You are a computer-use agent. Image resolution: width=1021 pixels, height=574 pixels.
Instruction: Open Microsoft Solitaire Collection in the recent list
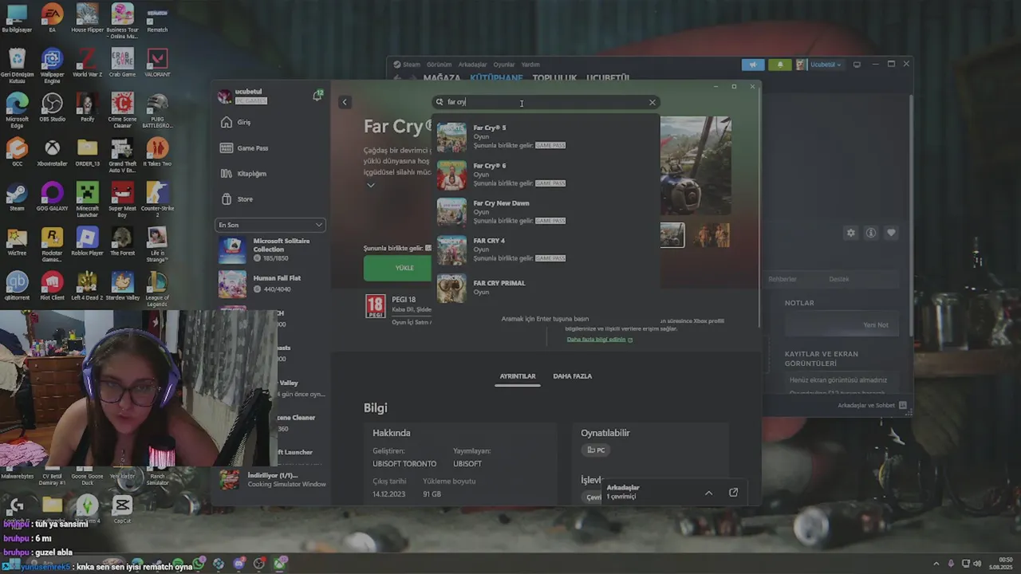coord(270,250)
